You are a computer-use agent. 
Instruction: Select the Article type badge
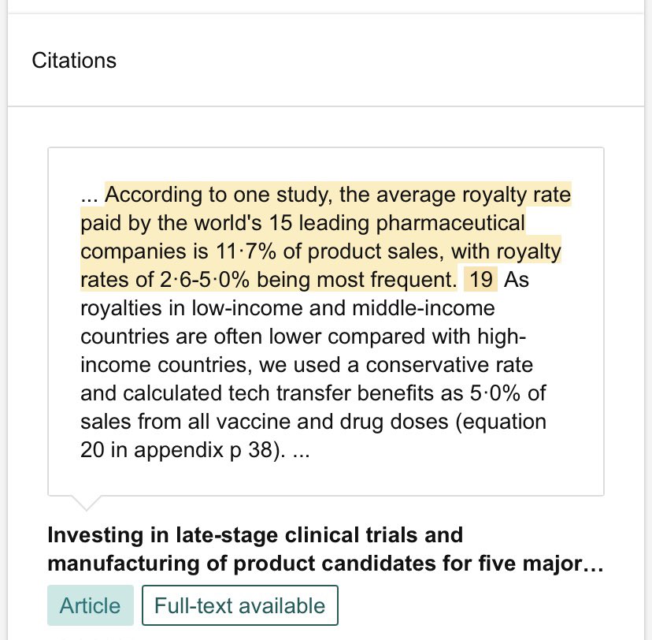(x=91, y=605)
